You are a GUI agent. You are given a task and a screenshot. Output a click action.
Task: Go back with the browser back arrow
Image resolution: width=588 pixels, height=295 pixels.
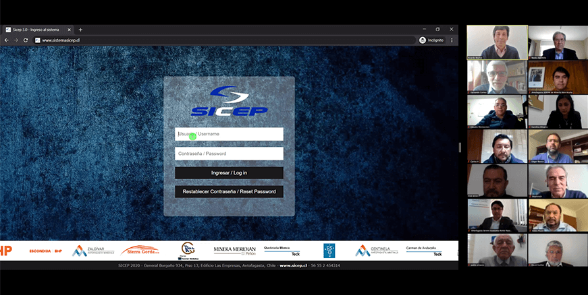tap(6, 40)
